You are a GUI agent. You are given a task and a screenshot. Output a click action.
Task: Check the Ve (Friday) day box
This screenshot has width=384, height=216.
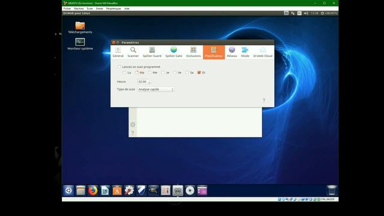pyautogui.click(x=175, y=73)
